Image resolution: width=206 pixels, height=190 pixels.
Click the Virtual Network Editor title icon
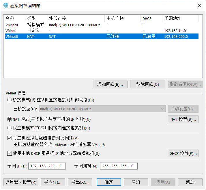(x=6, y=5)
